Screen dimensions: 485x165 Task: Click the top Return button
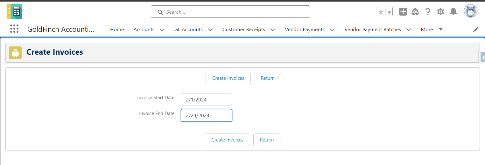(268, 78)
